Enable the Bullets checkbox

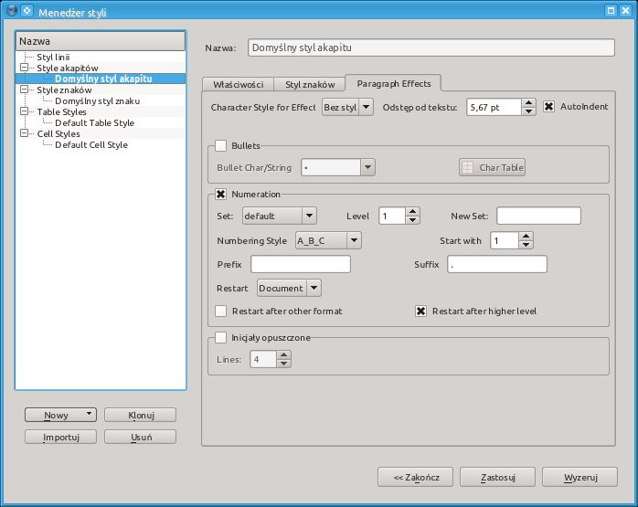220,146
